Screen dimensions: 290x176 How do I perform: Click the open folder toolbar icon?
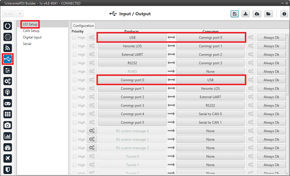(x=268, y=14)
